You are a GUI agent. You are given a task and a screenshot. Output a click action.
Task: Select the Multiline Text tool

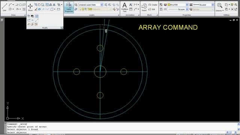(124, 7)
